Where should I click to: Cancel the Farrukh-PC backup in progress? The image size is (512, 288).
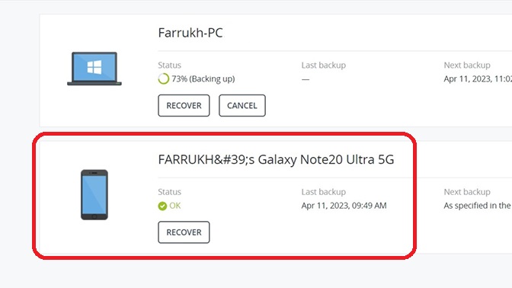click(242, 105)
